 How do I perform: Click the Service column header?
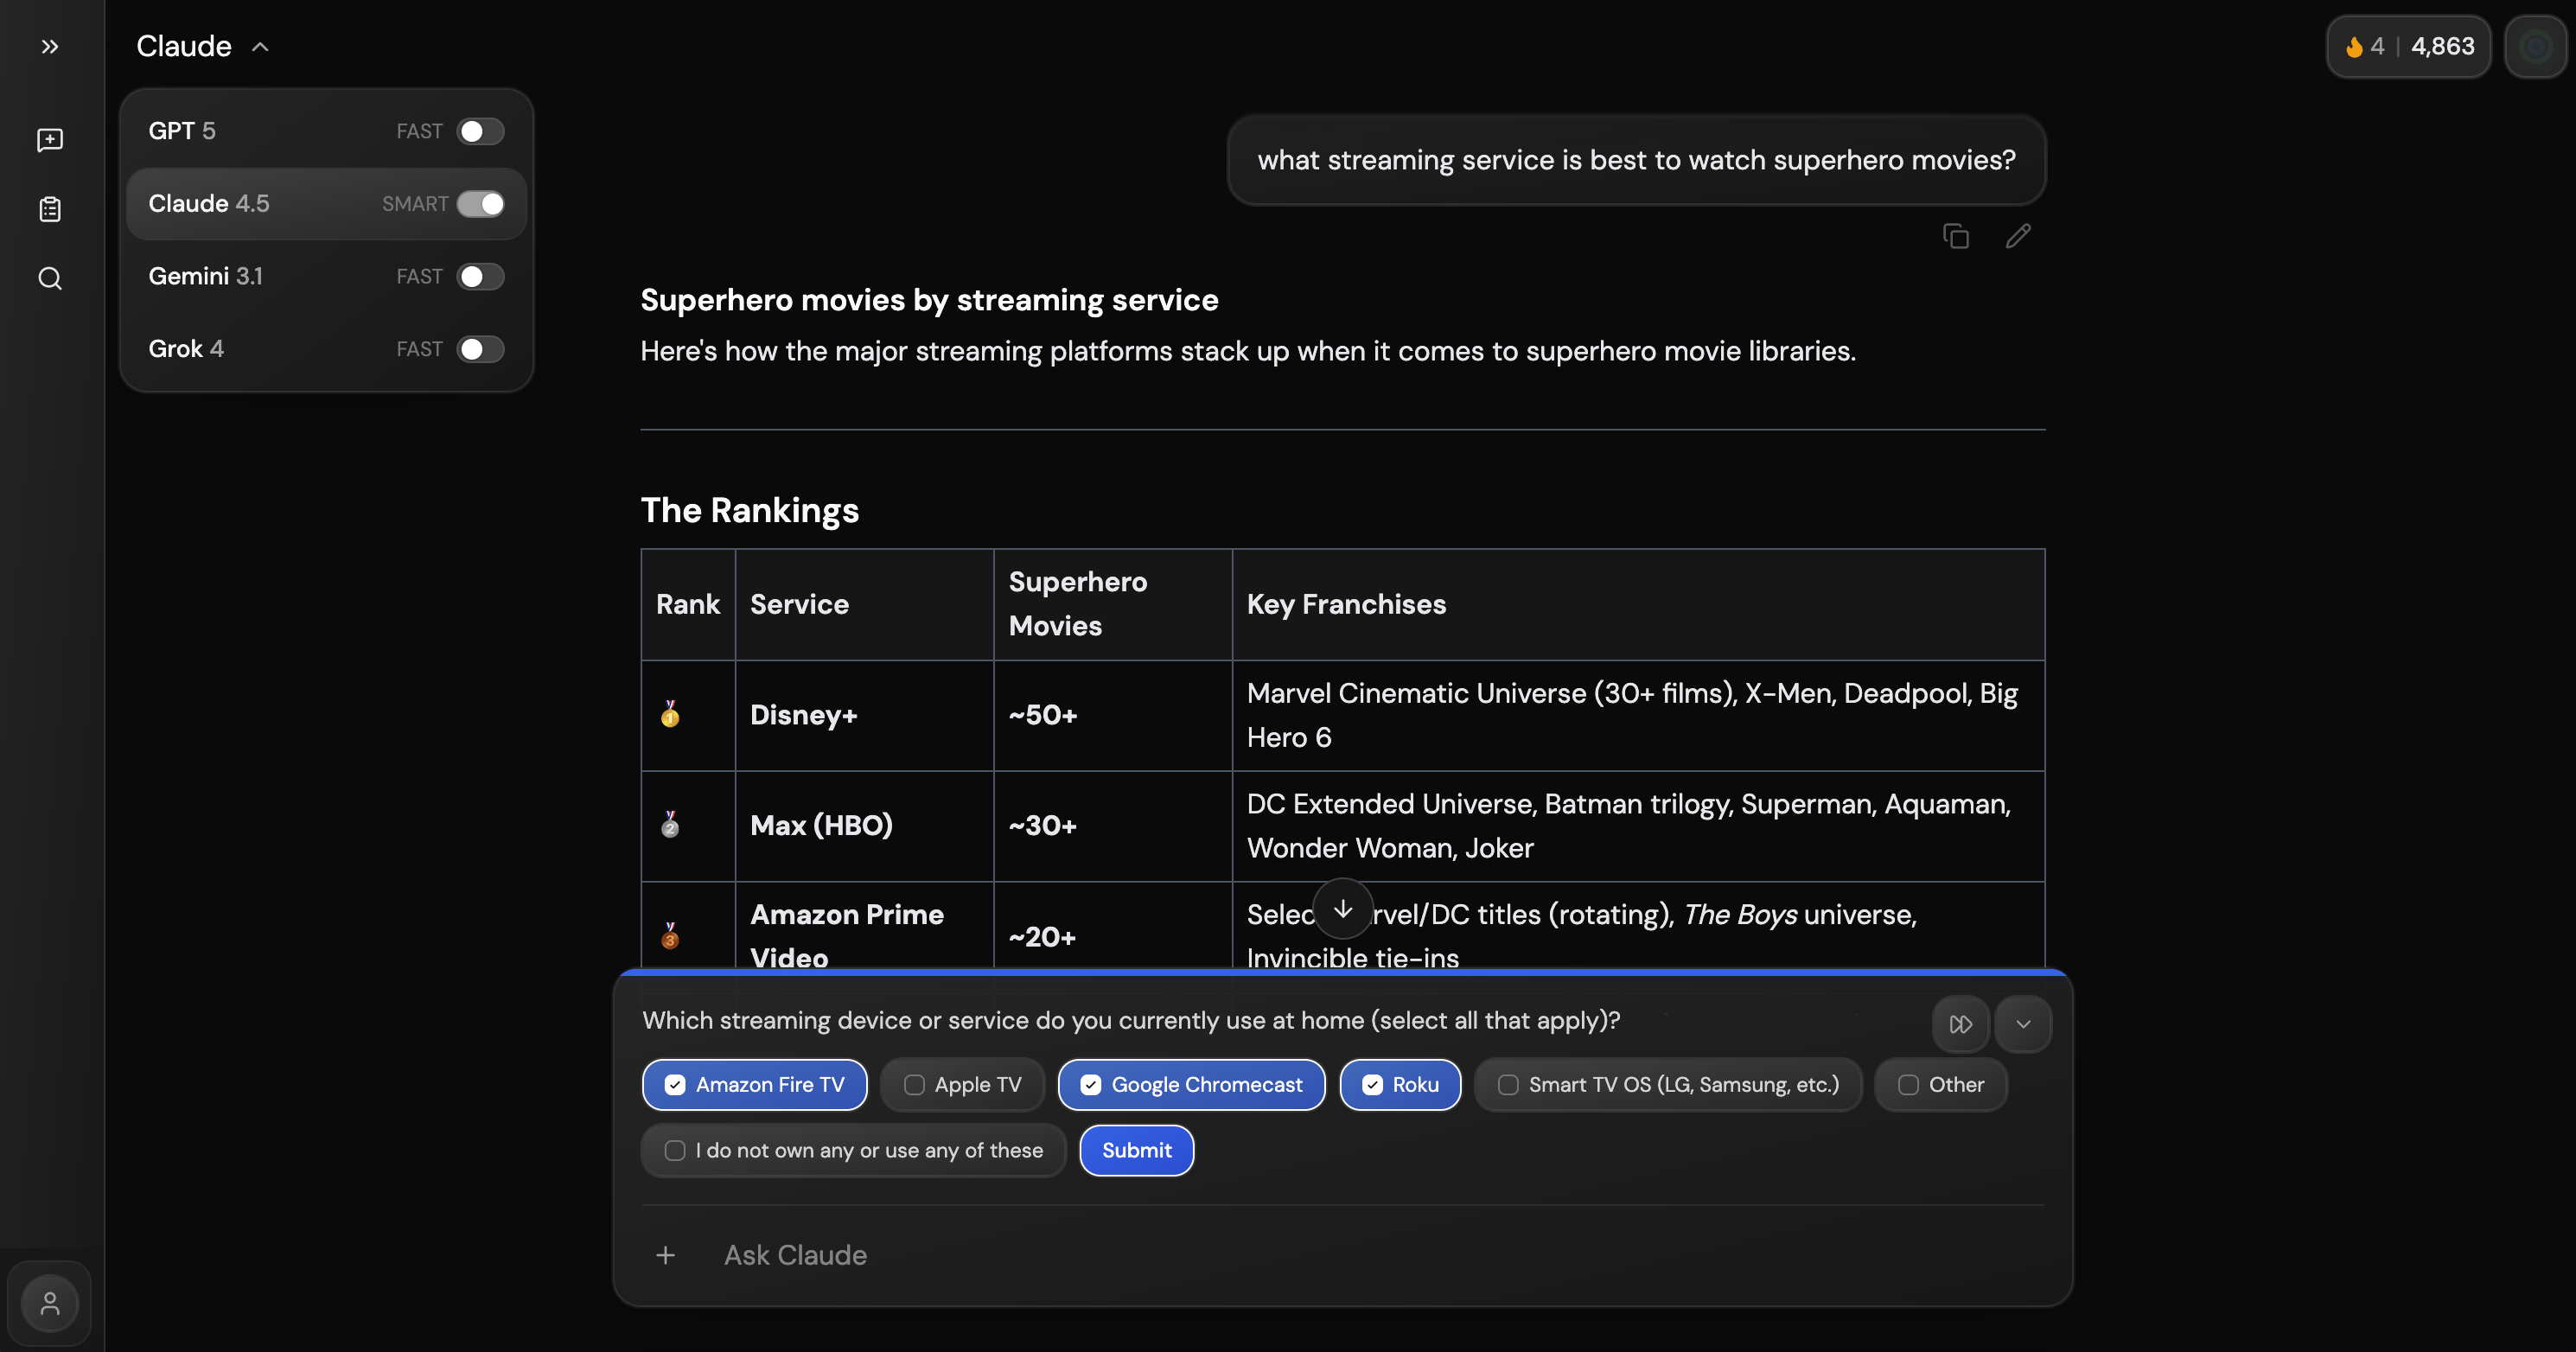tap(864, 604)
